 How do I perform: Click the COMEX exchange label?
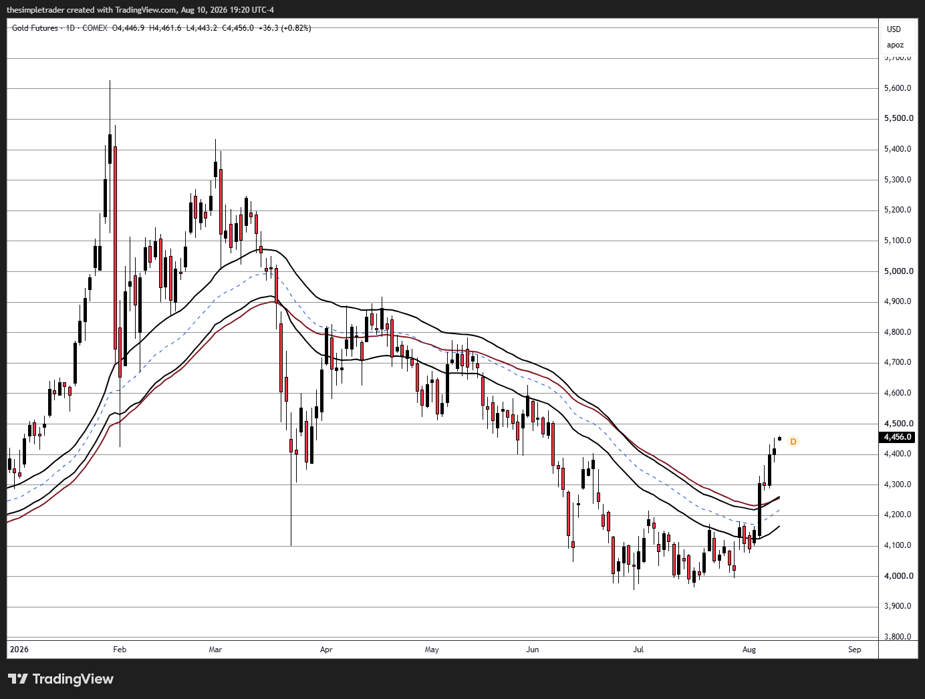click(95, 28)
